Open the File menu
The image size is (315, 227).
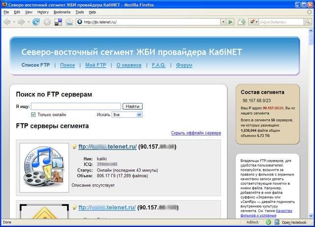pyautogui.click(x=6, y=12)
